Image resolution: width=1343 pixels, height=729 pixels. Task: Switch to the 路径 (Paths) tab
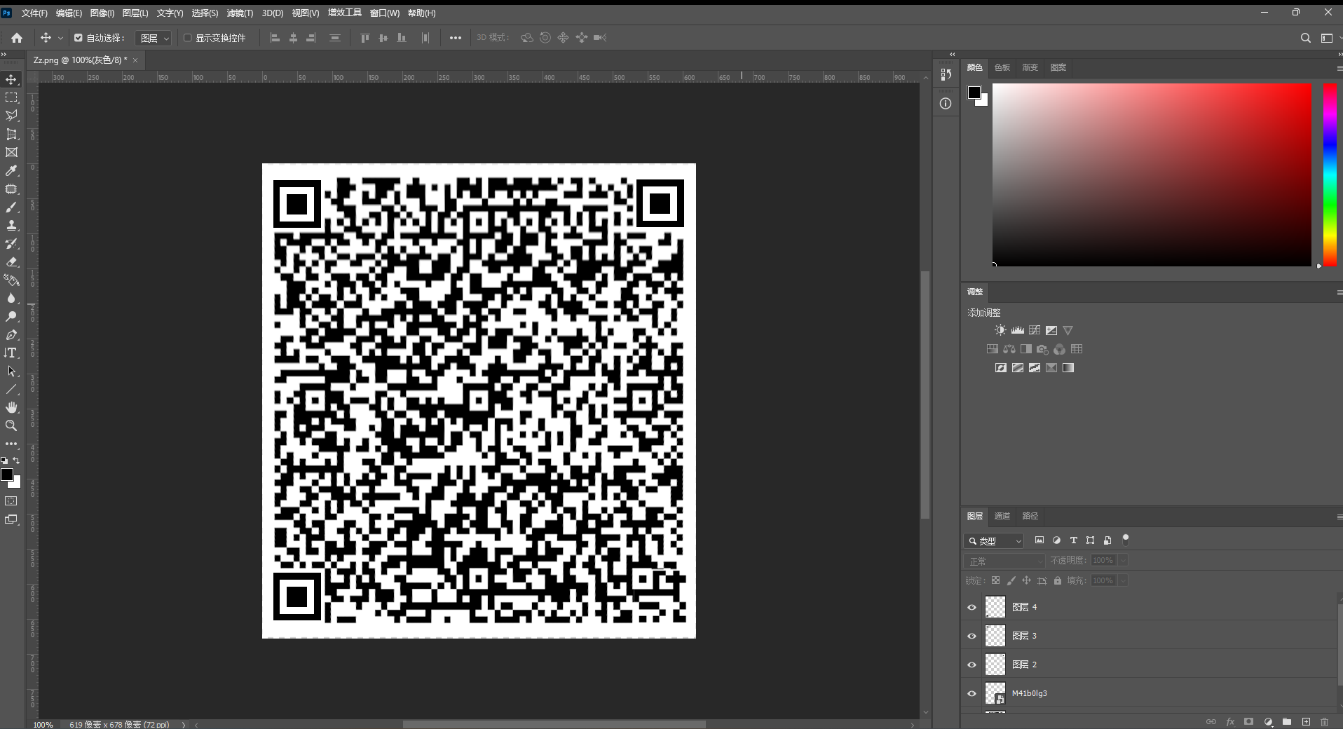pyautogui.click(x=1030, y=516)
